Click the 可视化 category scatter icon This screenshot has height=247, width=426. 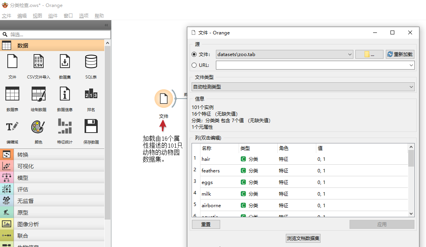(x=7, y=166)
